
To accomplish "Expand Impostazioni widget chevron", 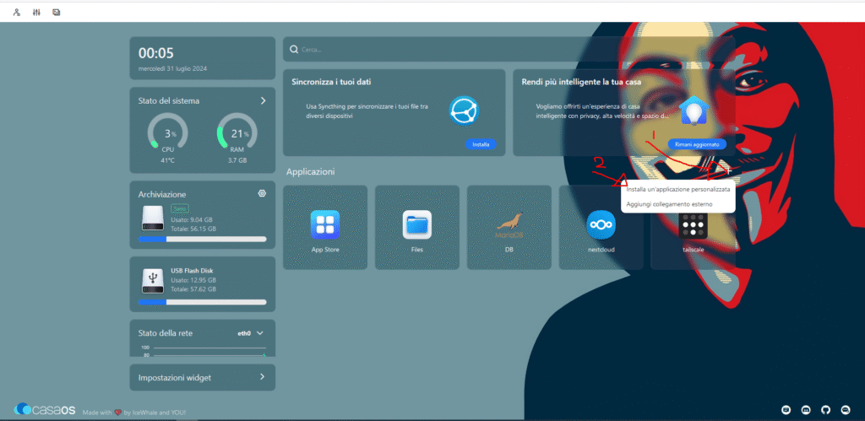I will coord(263,377).
